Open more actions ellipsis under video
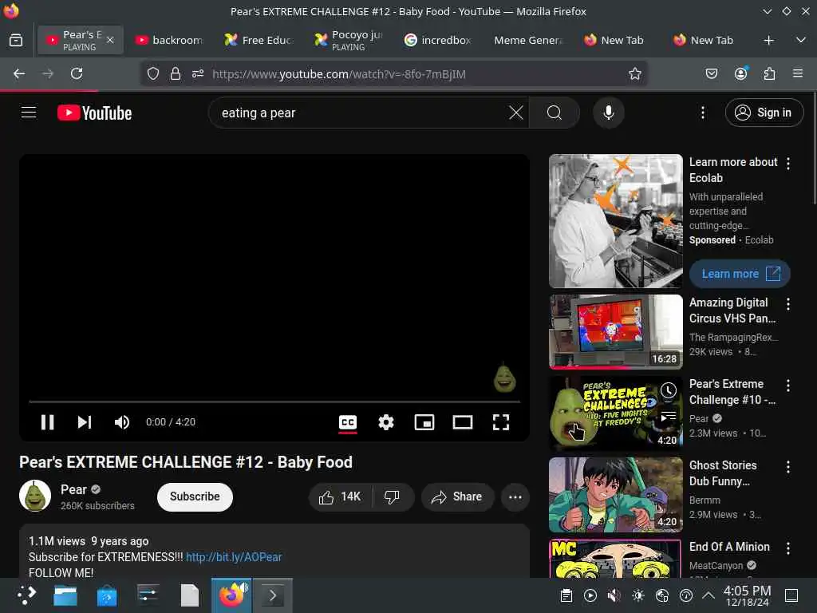The image size is (817, 613). coord(515,496)
